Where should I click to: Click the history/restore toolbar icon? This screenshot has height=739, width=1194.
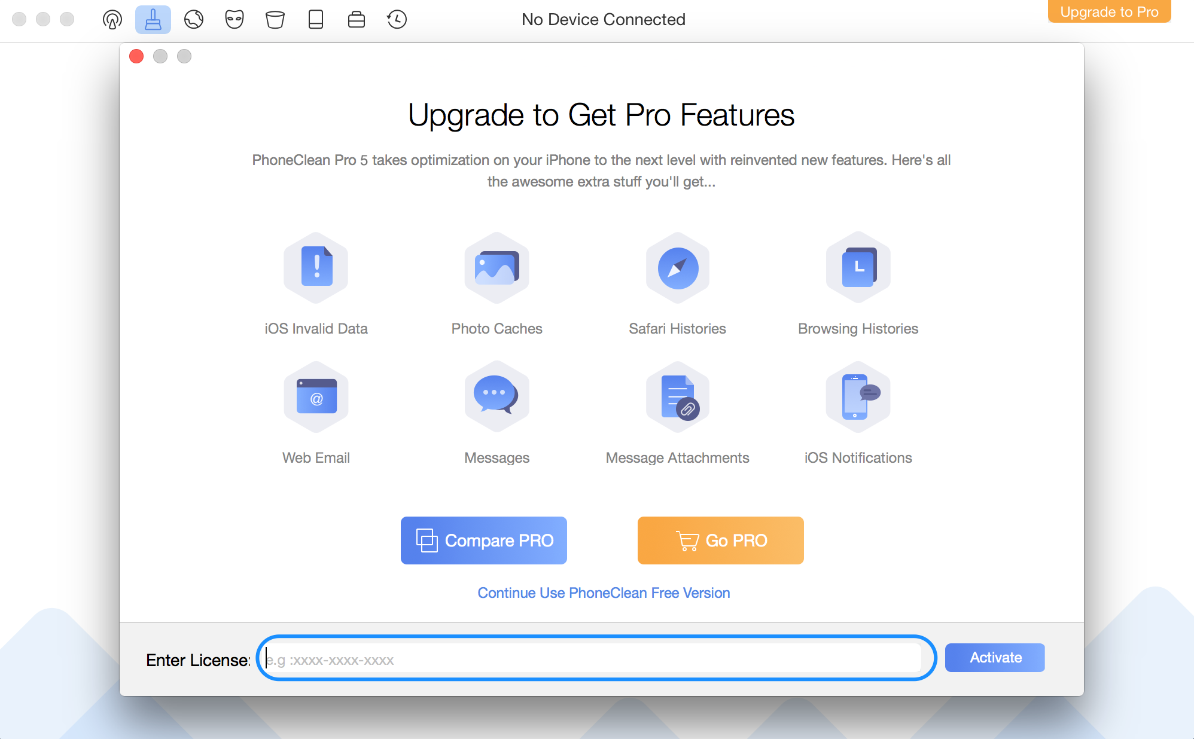397,19
